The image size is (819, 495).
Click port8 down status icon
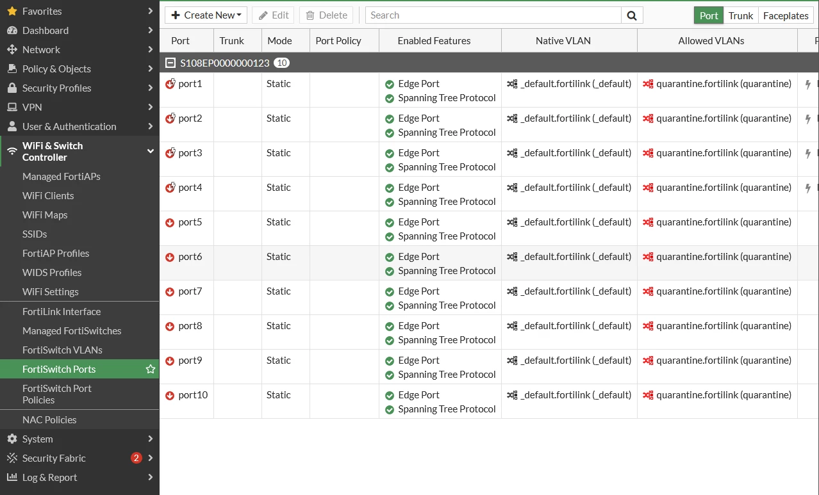tap(170, 326)
